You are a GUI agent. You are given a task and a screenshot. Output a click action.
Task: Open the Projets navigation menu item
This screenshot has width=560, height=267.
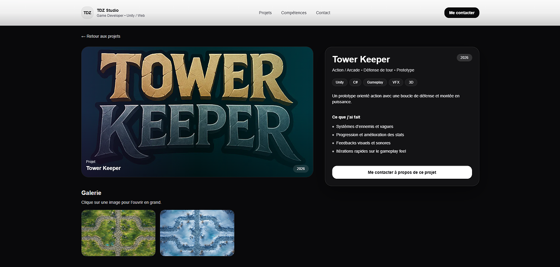(265, 13)
